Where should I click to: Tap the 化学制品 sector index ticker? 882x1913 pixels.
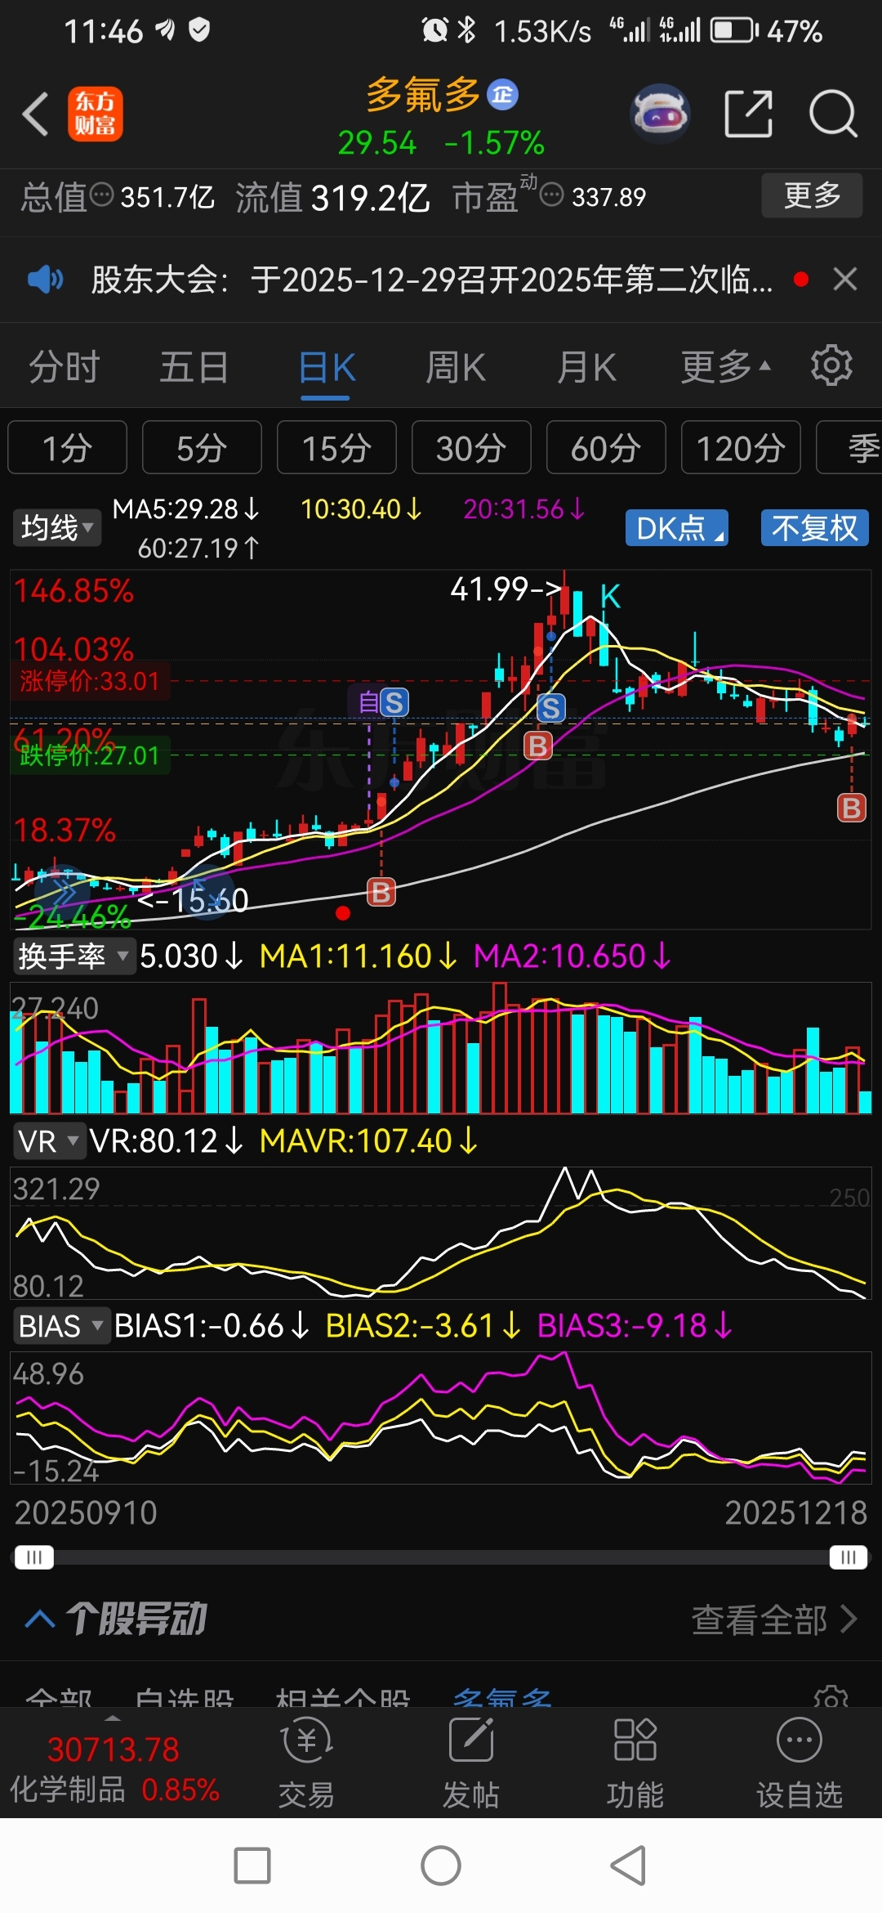(114, 1768)
